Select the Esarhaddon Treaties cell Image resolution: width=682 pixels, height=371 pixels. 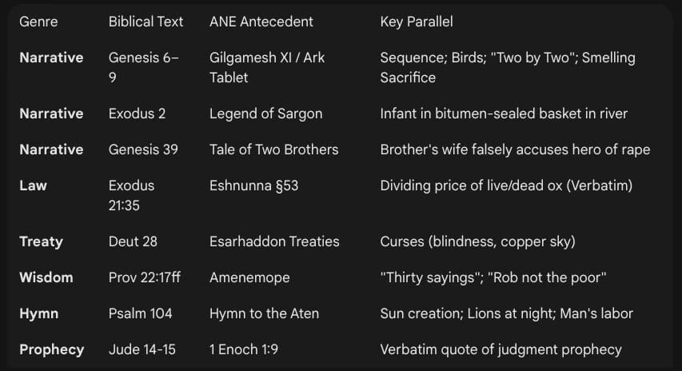[x=274, y=241]
